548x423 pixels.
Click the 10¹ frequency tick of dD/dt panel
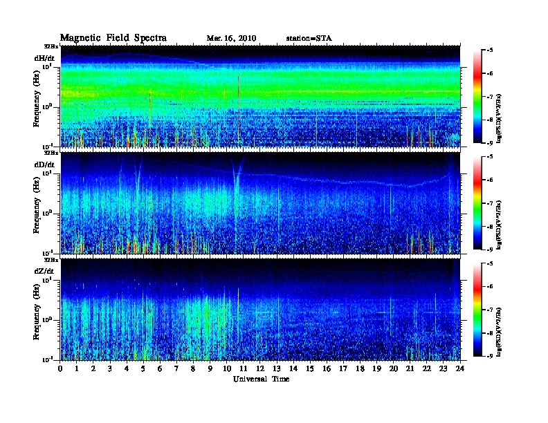[46, 173]
